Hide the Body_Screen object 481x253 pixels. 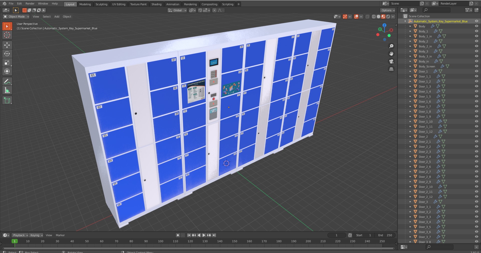coord(476,66)
